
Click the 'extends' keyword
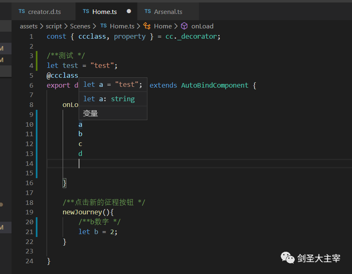click(x=163, y=86)
